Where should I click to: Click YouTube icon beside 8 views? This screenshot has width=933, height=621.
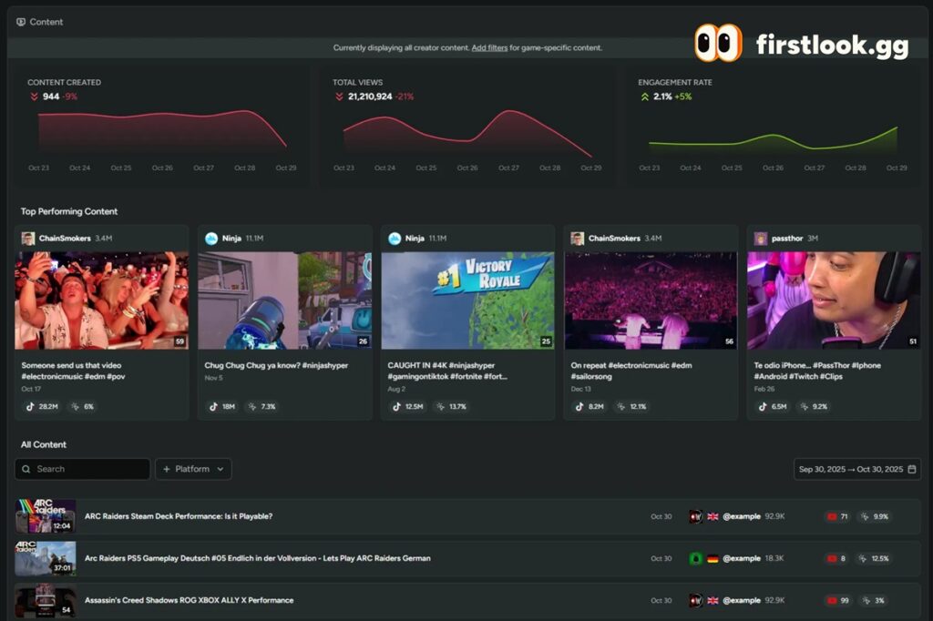(832, 559)
